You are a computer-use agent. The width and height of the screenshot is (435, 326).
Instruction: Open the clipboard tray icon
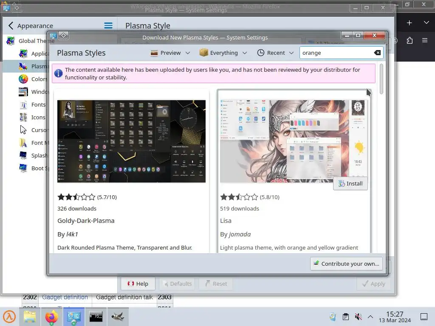point(345,317)
